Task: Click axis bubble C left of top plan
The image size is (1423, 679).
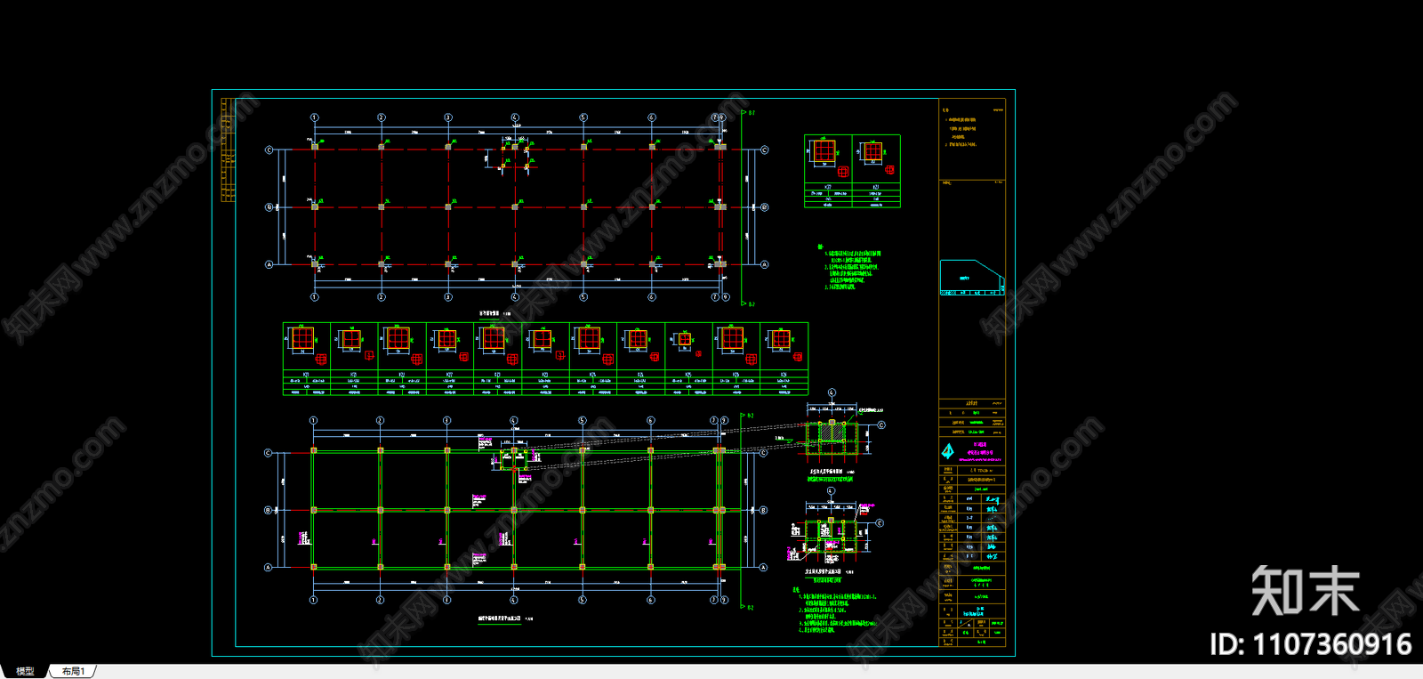Action: click(x=269, y=150)
